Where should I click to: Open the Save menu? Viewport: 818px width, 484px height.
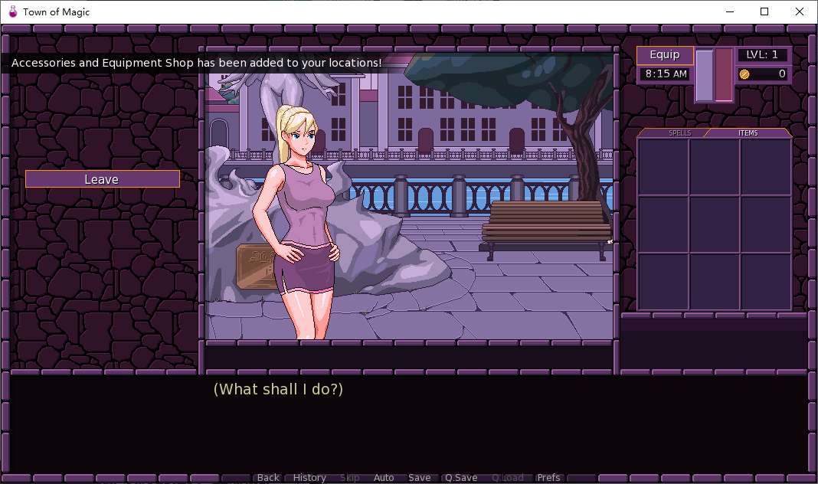pos(419,477)
